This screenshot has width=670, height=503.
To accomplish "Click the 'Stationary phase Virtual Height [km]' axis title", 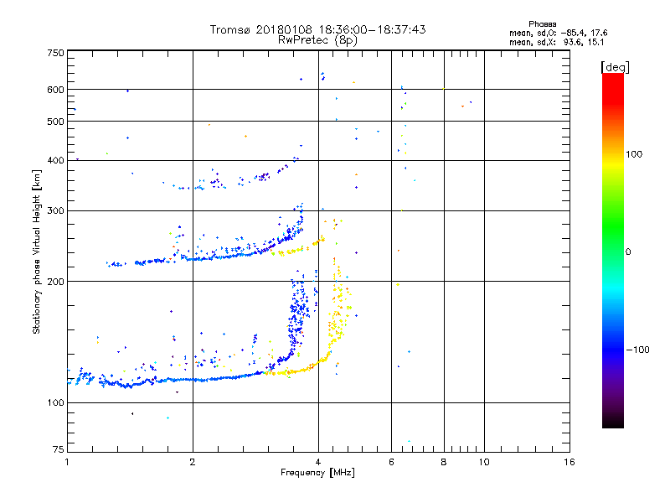I will (36, 251).
